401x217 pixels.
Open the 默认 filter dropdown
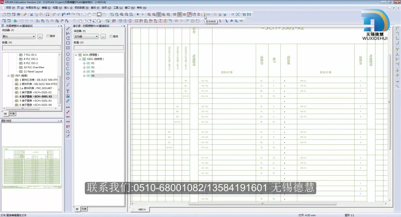coord(19,36)
